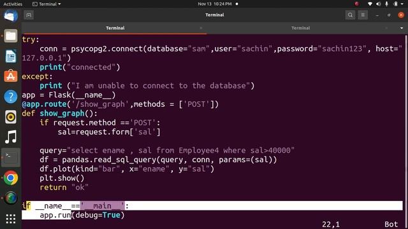Switch to the second Terminal tab
This screenshot has height=229, width=408.
[x=300, y=28]
